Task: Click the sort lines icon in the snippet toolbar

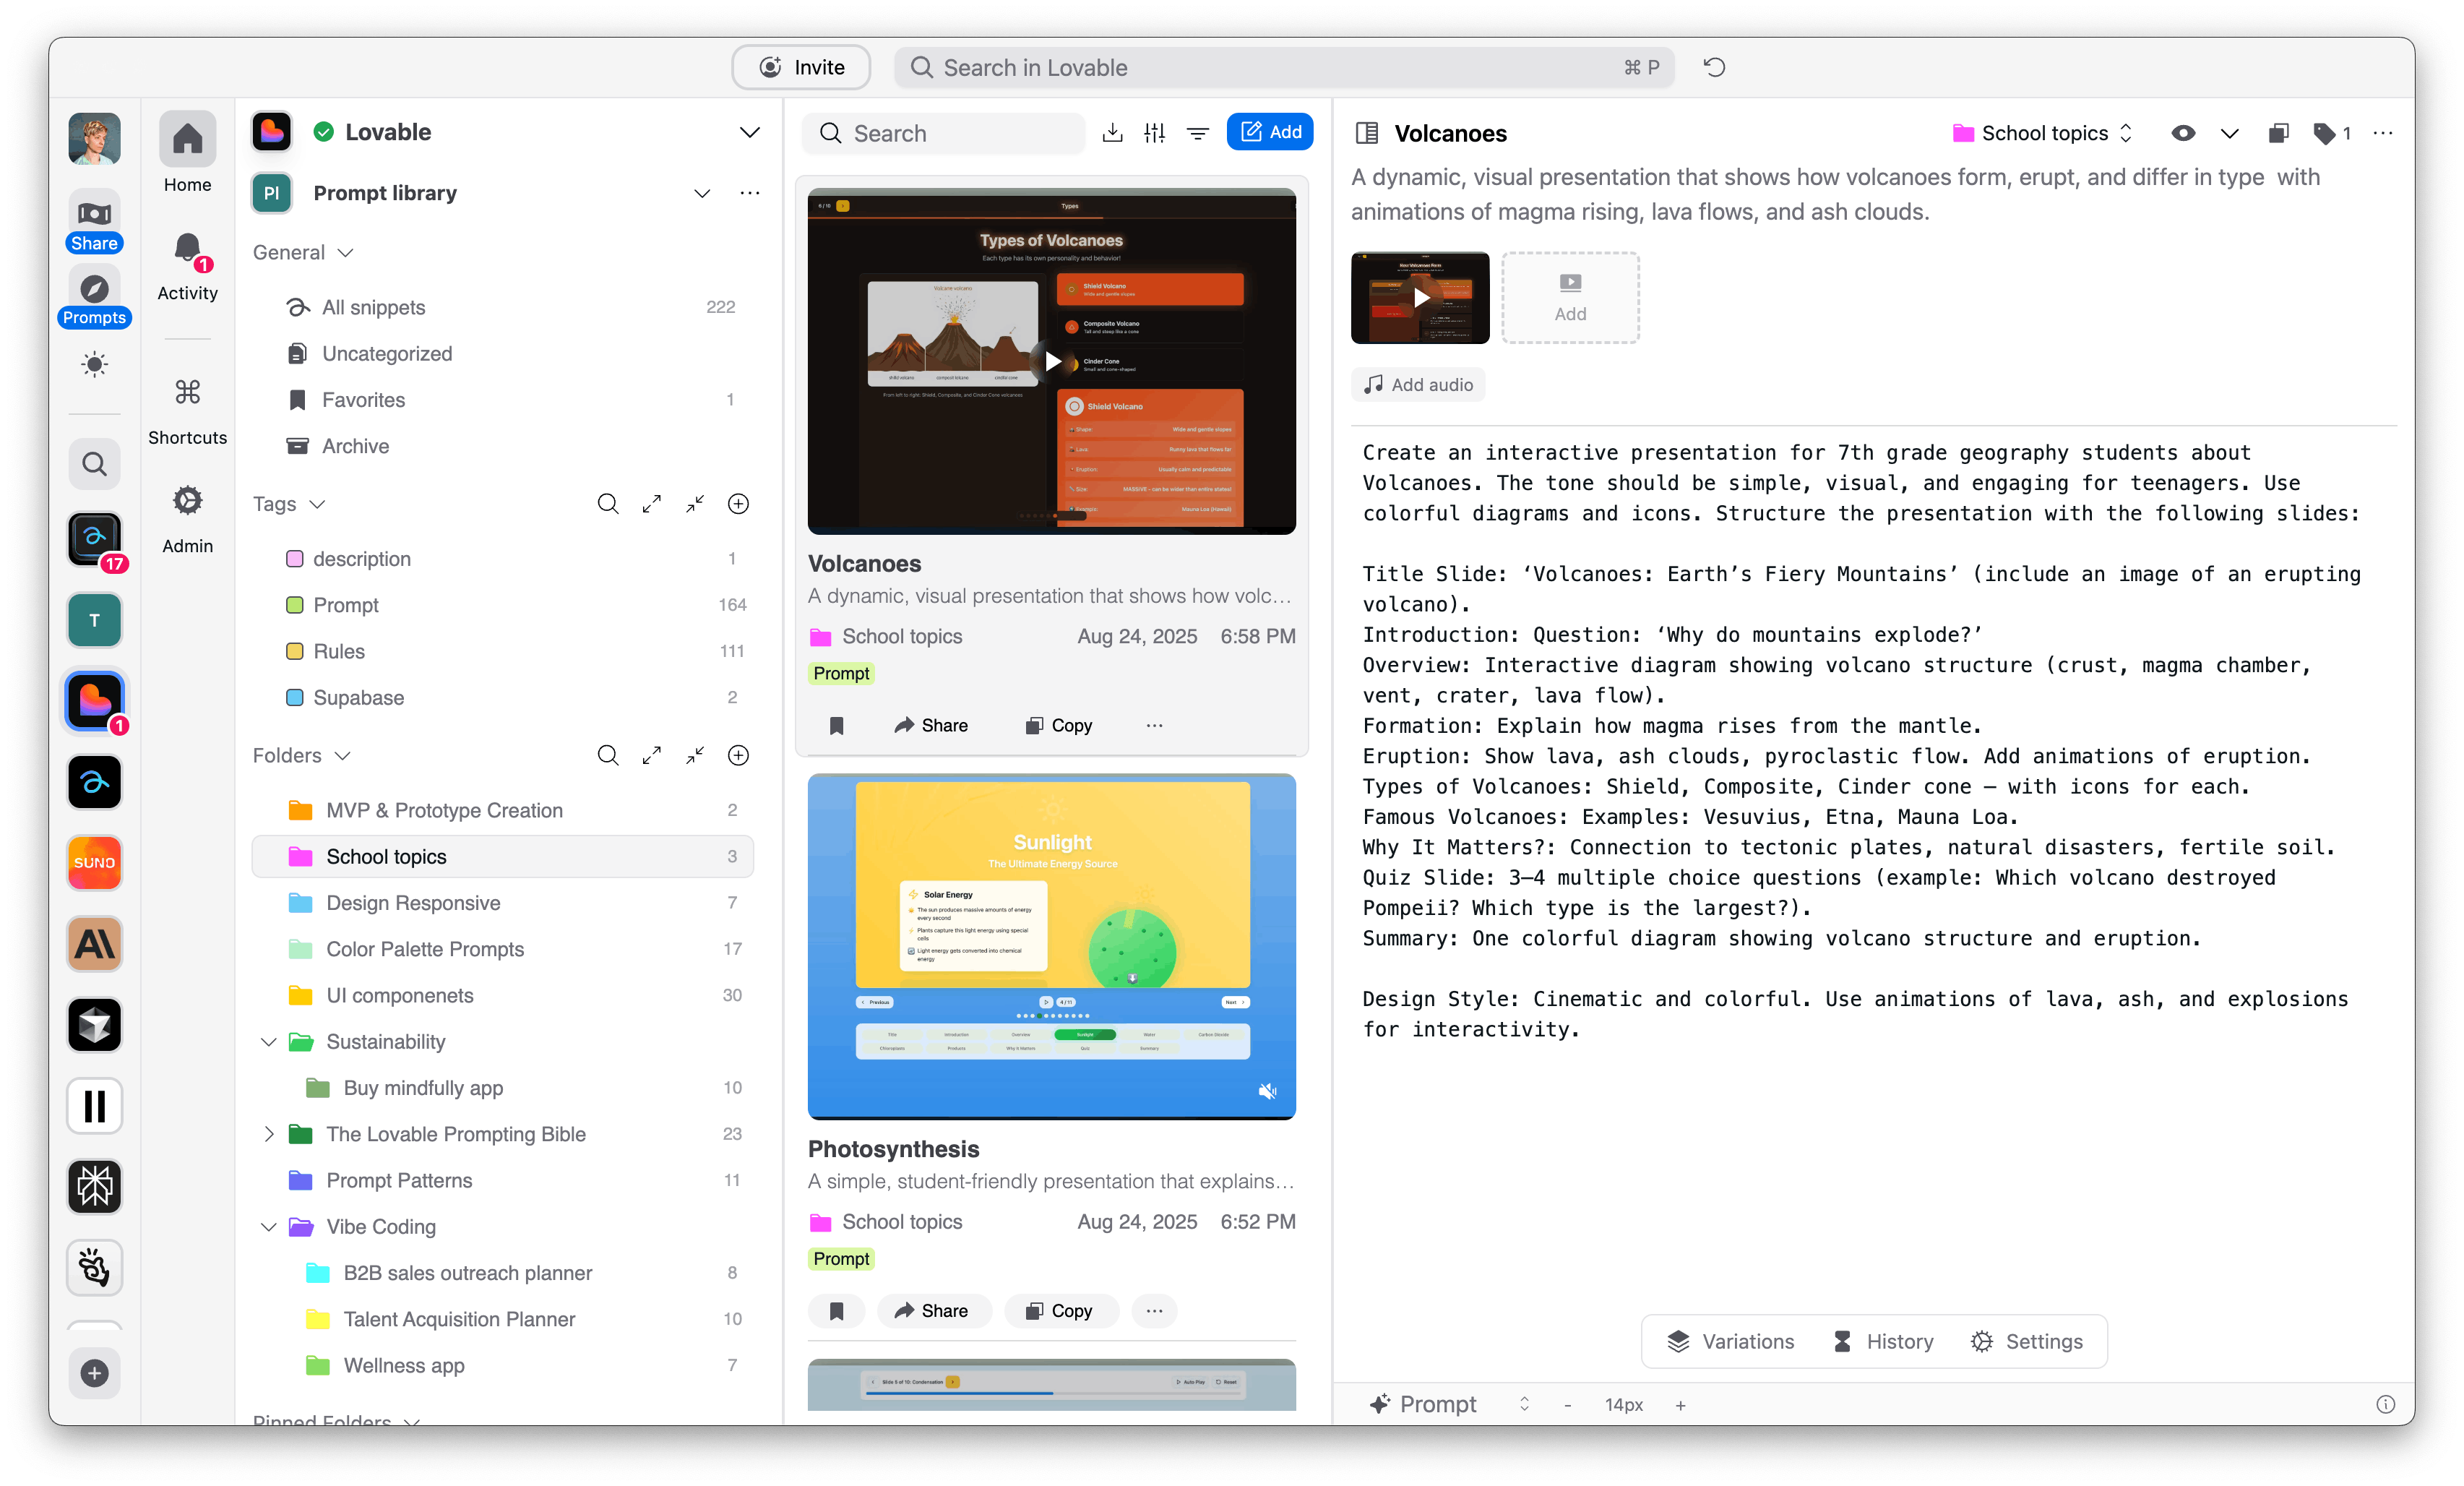Action: (x=1197, y=133)
